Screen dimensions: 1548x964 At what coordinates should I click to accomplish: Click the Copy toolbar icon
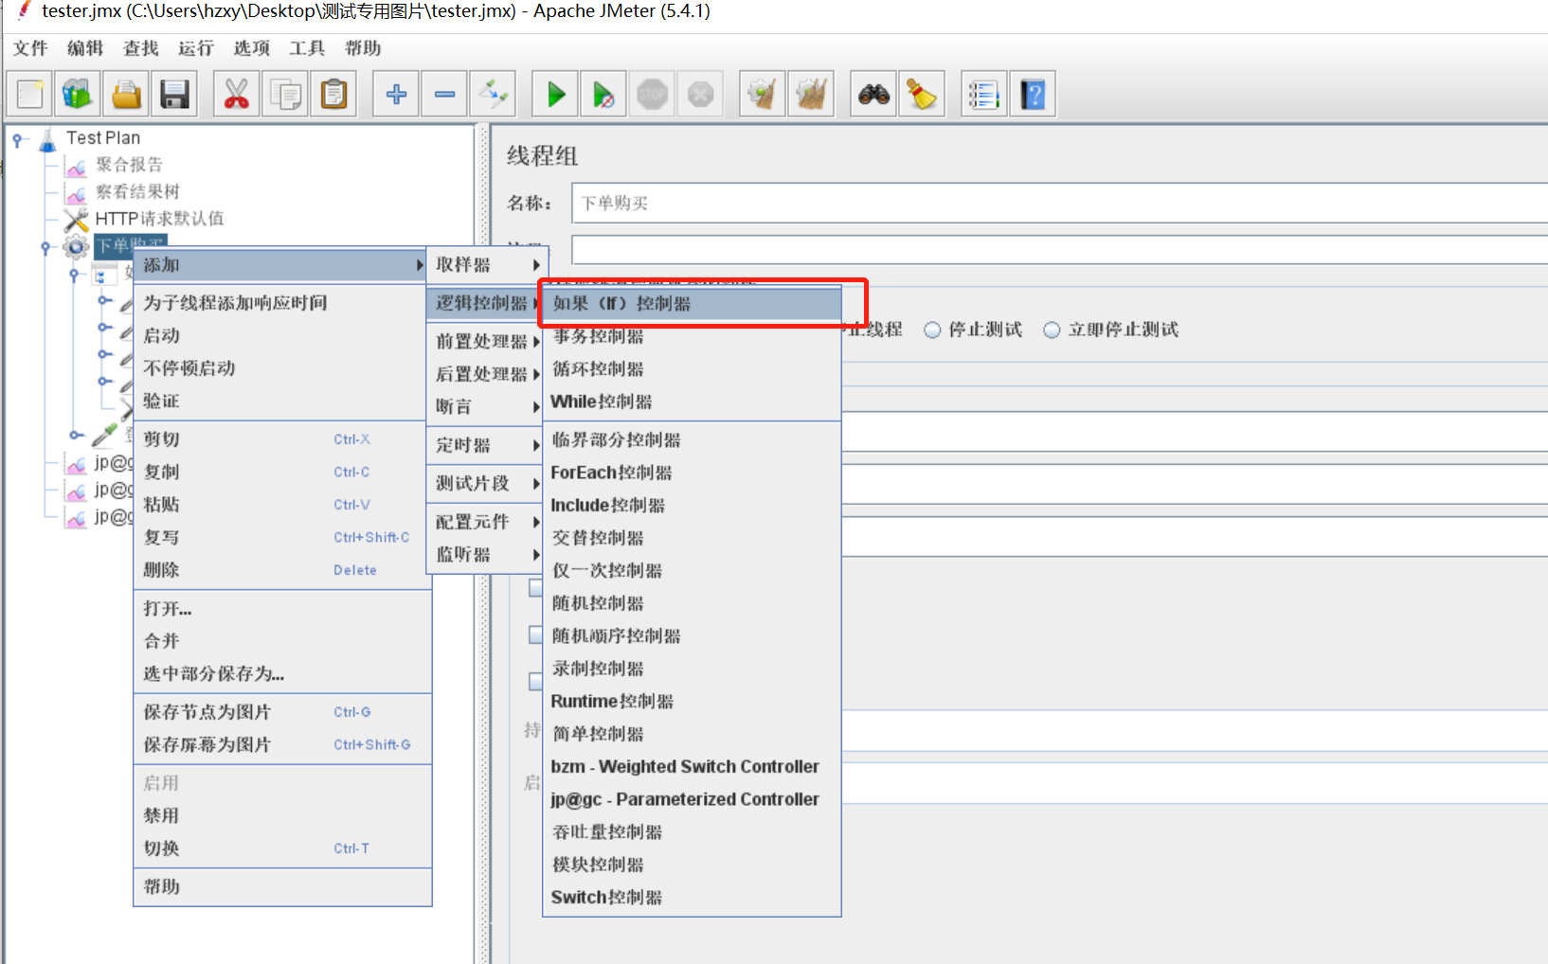point(285,94)
